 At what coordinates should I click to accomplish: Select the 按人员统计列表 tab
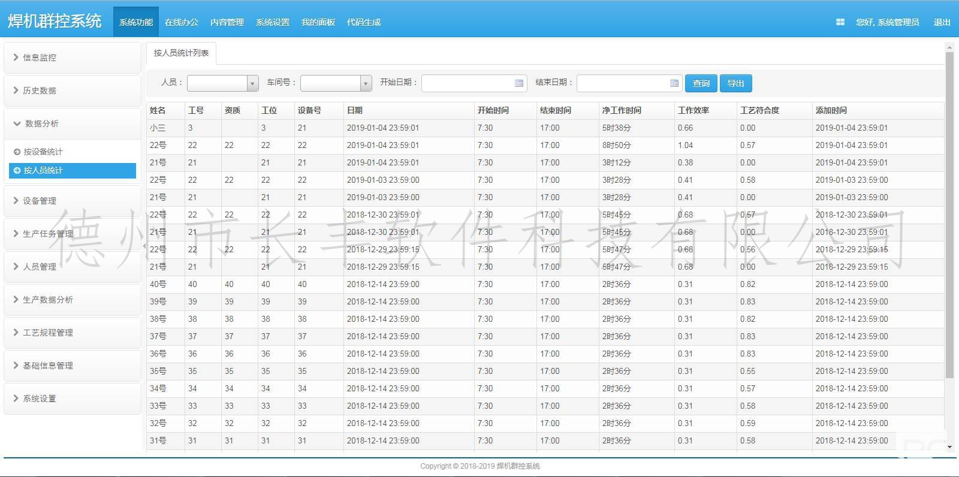(x=181, y=53)
